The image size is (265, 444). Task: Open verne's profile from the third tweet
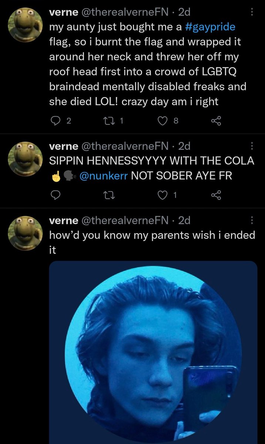tap(64, 221)
